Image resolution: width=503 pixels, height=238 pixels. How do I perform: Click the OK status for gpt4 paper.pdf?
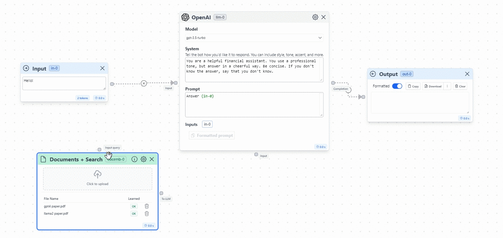134,206
